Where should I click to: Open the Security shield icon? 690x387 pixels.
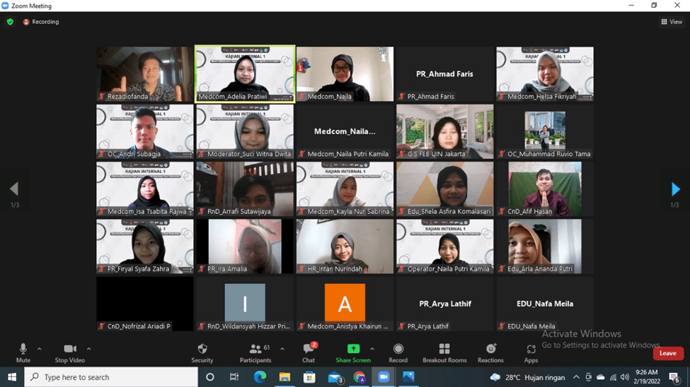pos(202,350)
